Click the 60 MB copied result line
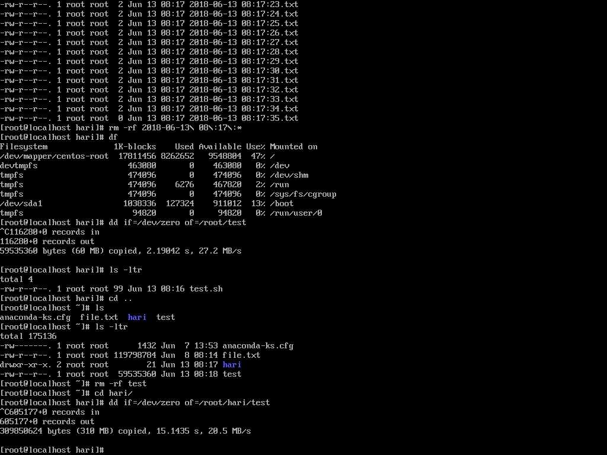 pos(121,251)
